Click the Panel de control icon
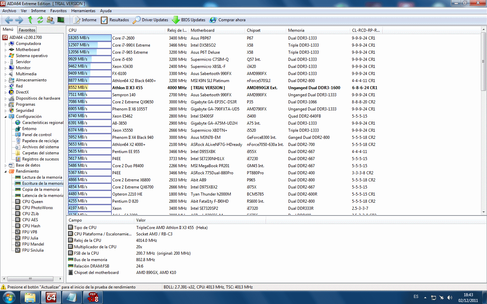The image size is (487, 304). pyautogui.click(x=18, y=135)
